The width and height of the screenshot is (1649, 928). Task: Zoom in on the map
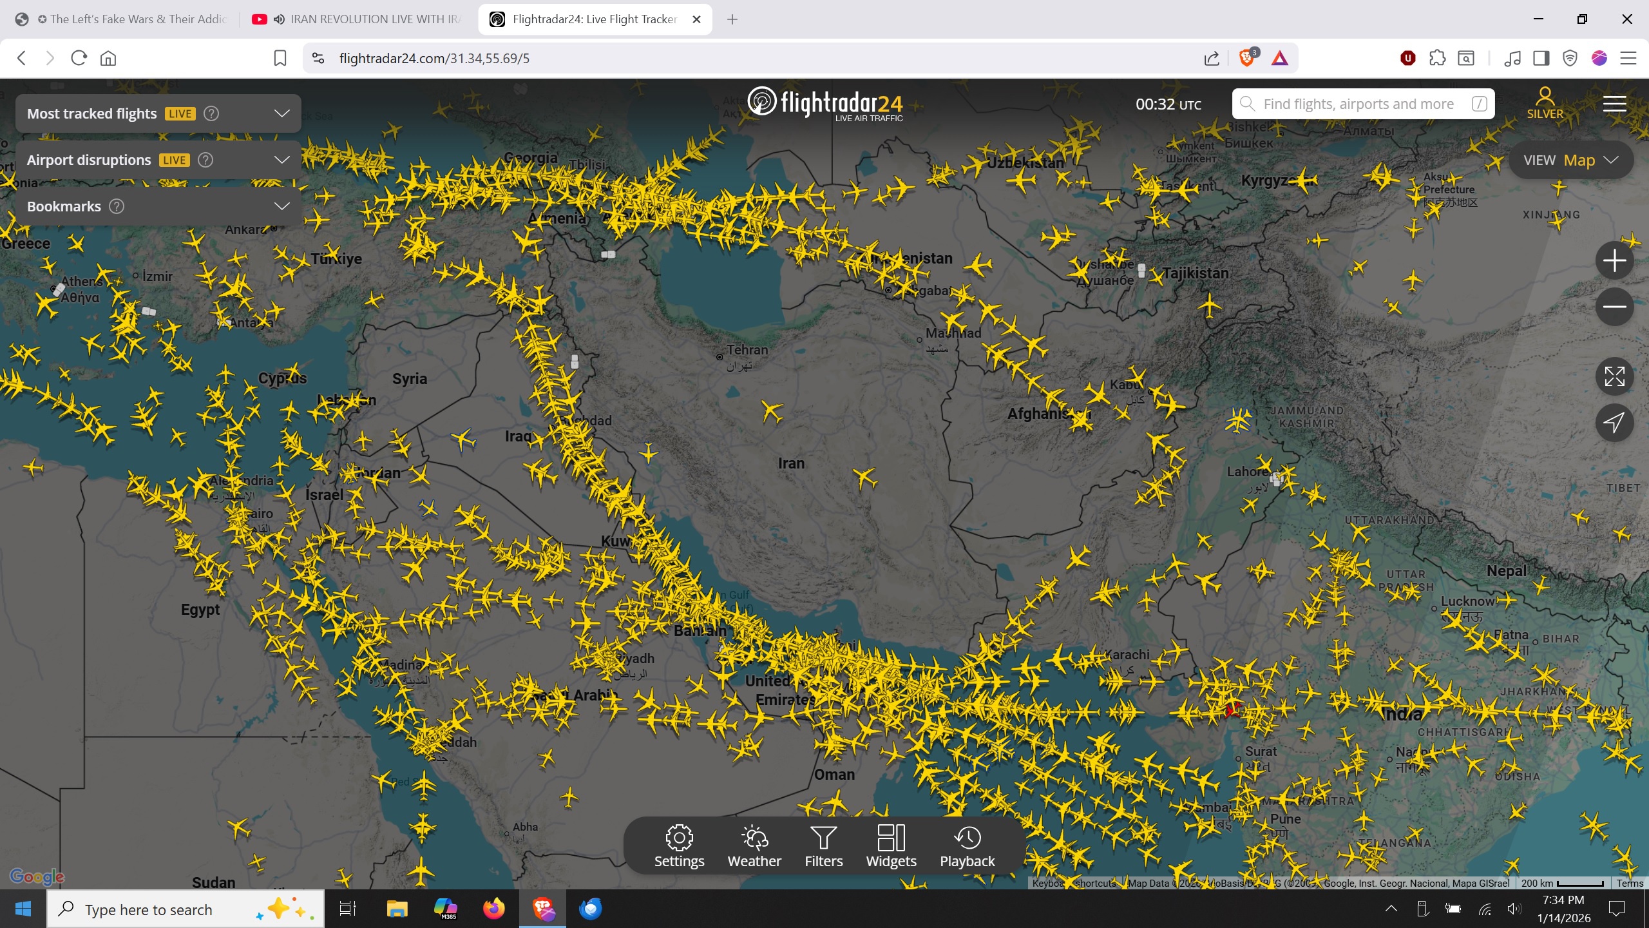coord(1614,261)
